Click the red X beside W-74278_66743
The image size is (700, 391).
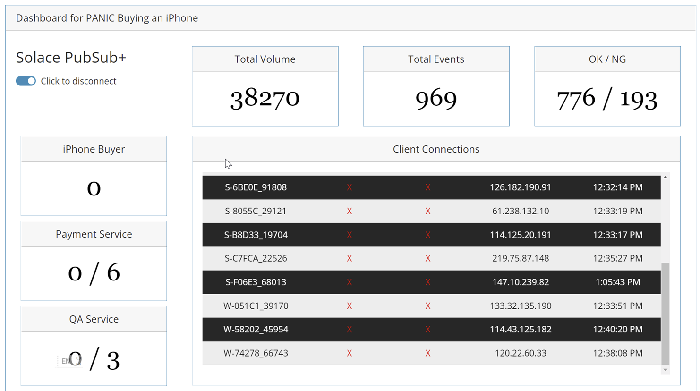(350, 353)
